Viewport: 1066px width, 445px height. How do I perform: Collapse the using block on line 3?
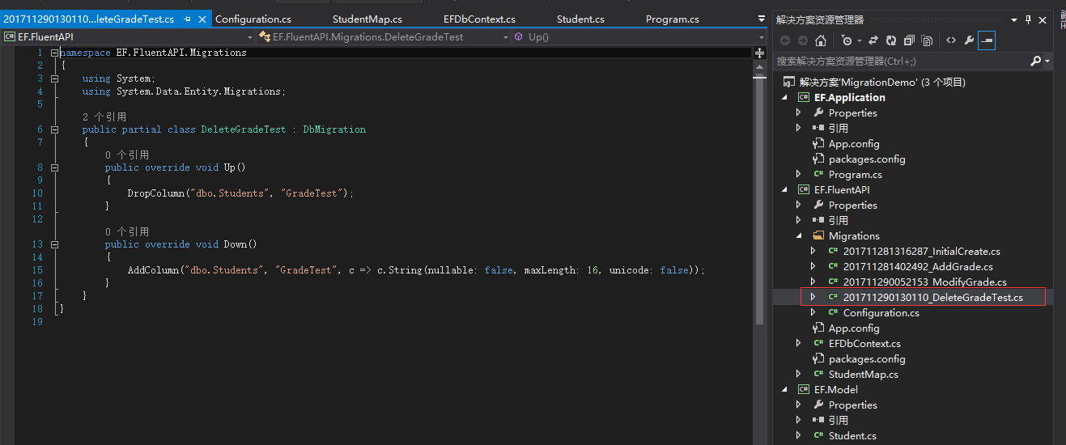(x=54, y=78)
